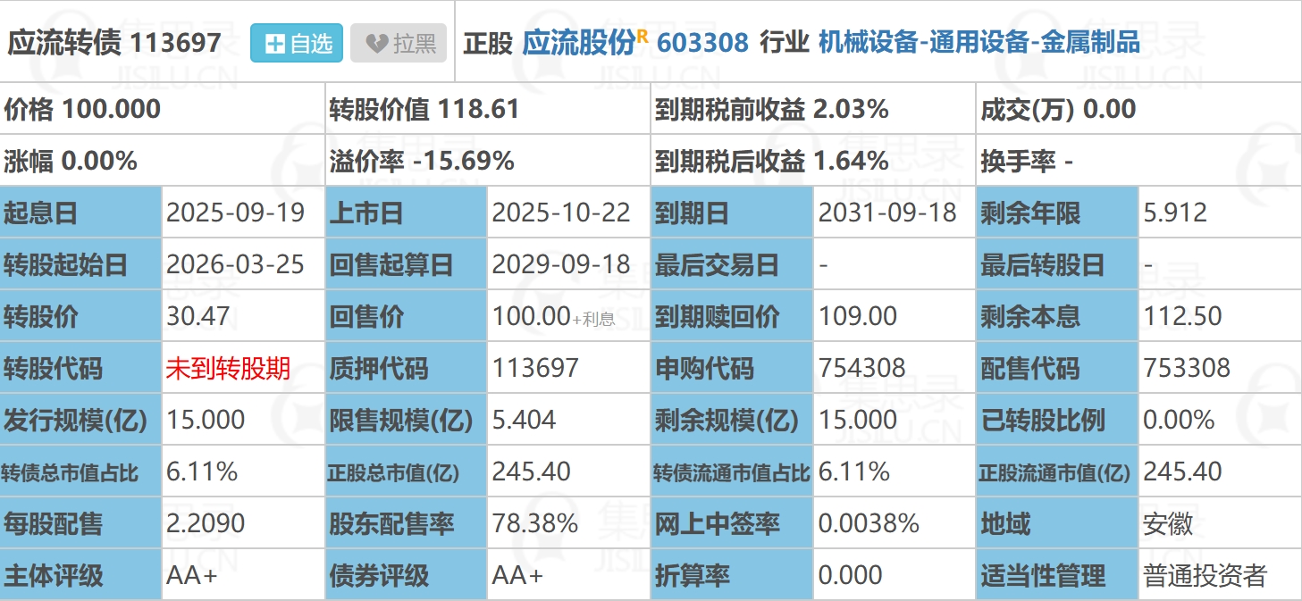Image resolution: width=1302 pixels, height=601 pixels.
Task: Select the 到期税后收益 1.64% cell
Action: click(x=813, y=161)
